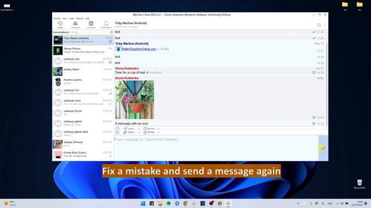Select the (websup) gabriel bardi conversation
Image resolution: width=371 pixels, height=208 pixels.
tap(83, 133)
